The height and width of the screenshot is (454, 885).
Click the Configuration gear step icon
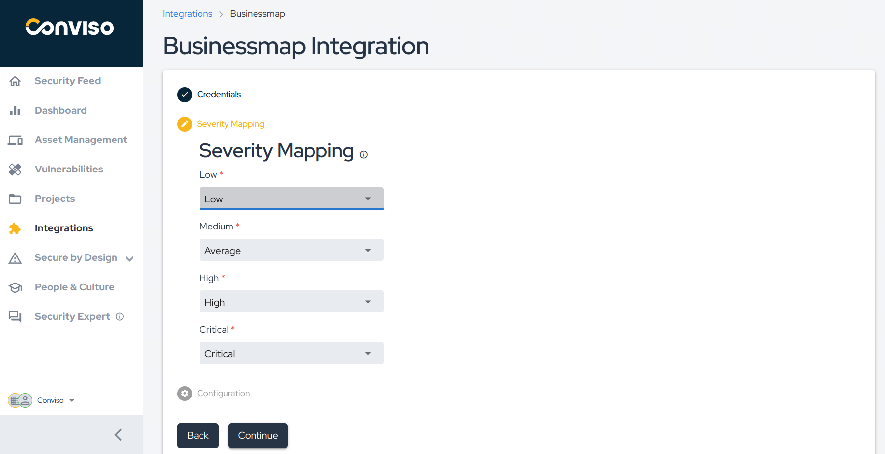click(184, 393)
